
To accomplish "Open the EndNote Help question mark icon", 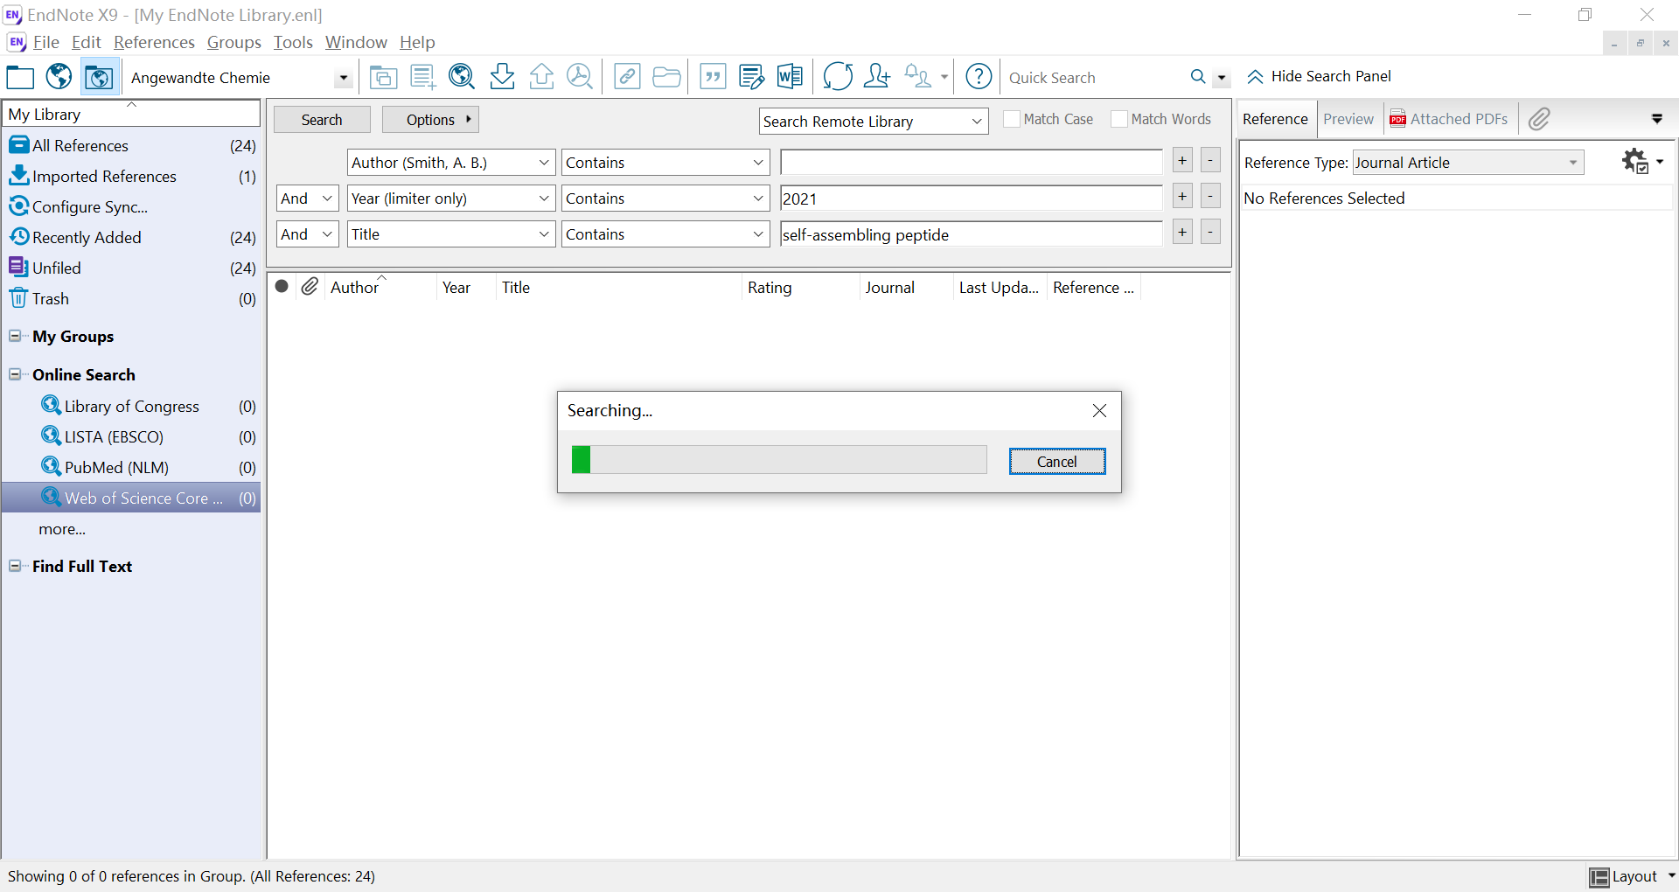I will (979, 77).
